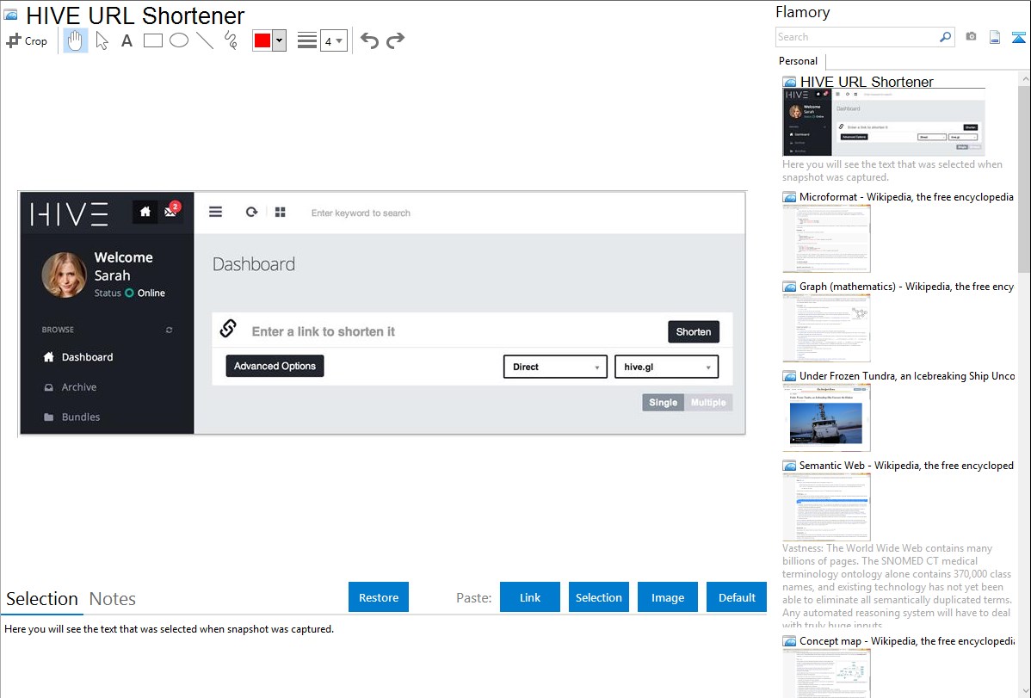The image size is (1031, 698).
Task: Open the Icebreaking Ship snapshot thumbnail
Action: [x=826, y=417]
